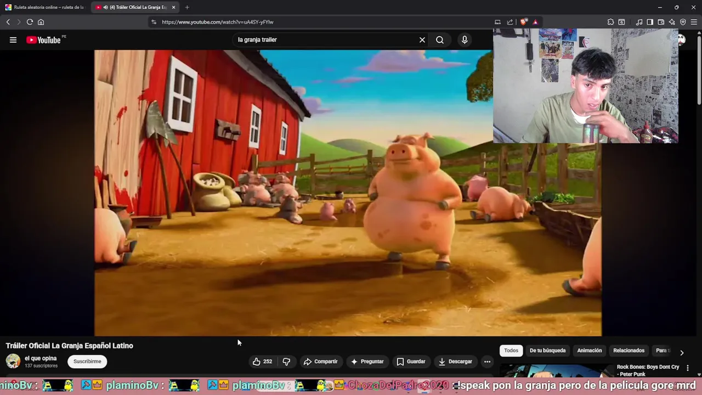
Task: Open options for Rock Bones suggested video
Action: 688,368
